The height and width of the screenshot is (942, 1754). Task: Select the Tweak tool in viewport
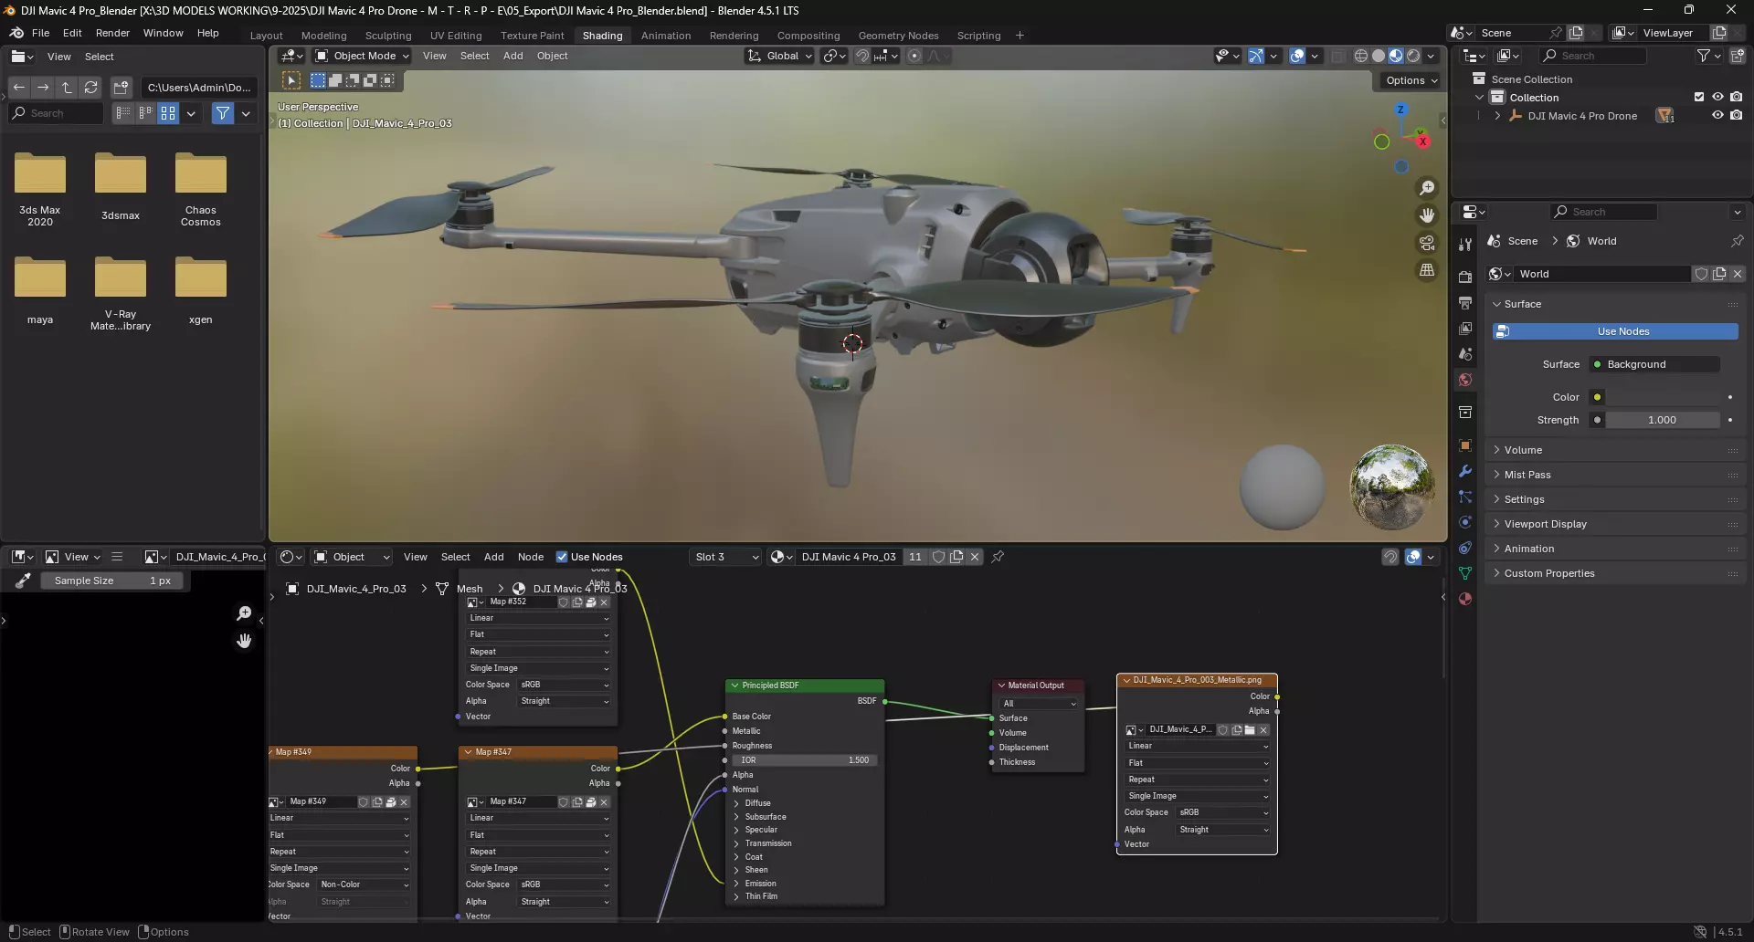tap(291, 80)
